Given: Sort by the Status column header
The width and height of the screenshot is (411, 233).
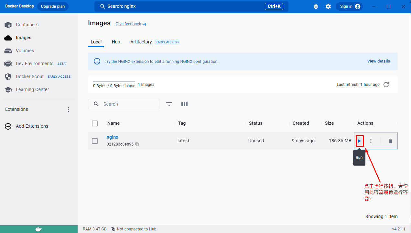Looking at the screenshot, I should (256, 123).
